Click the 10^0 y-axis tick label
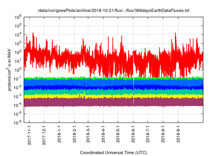 tap(18, 70)
